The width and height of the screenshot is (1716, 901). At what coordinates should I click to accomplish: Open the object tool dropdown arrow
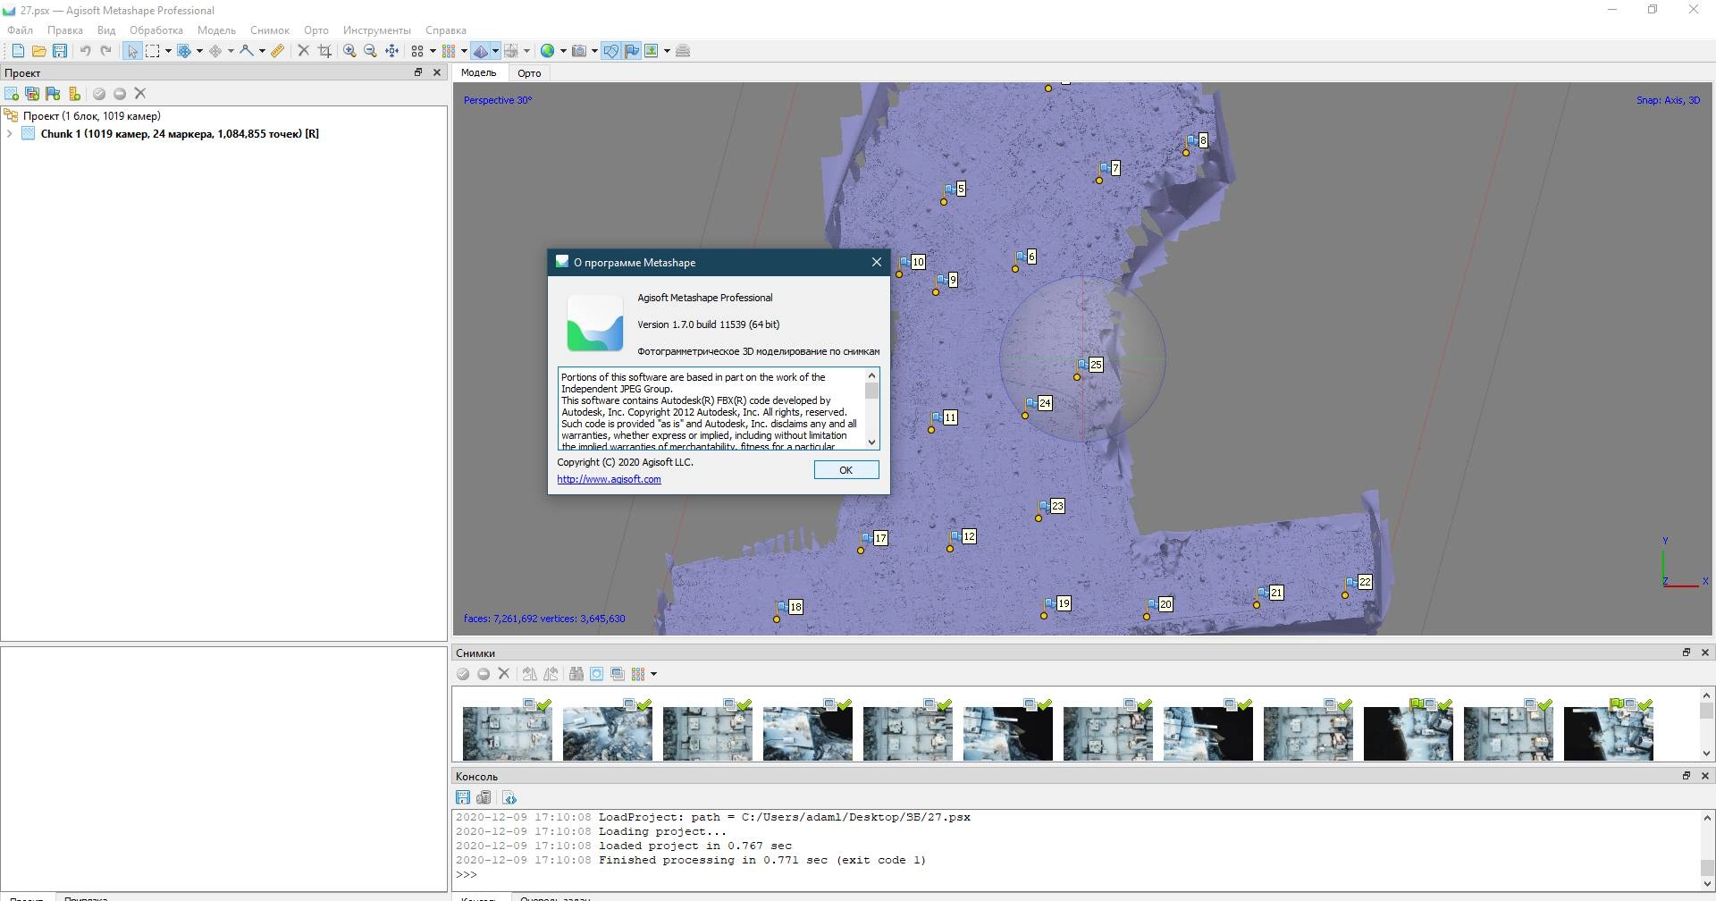(231, 51)
